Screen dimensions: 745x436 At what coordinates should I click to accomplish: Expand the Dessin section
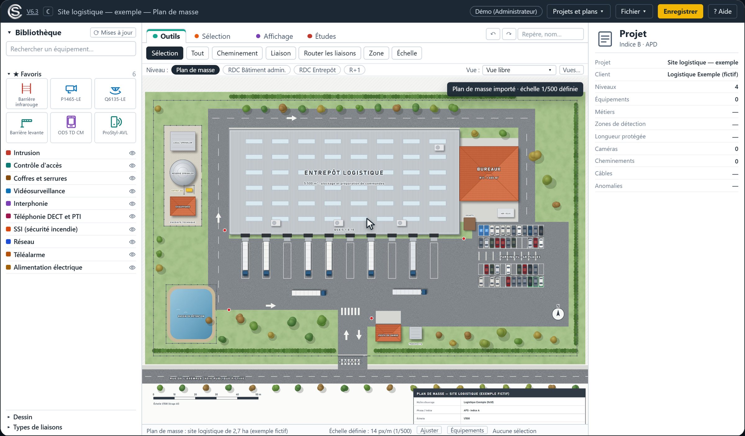(x=9, y=417)
